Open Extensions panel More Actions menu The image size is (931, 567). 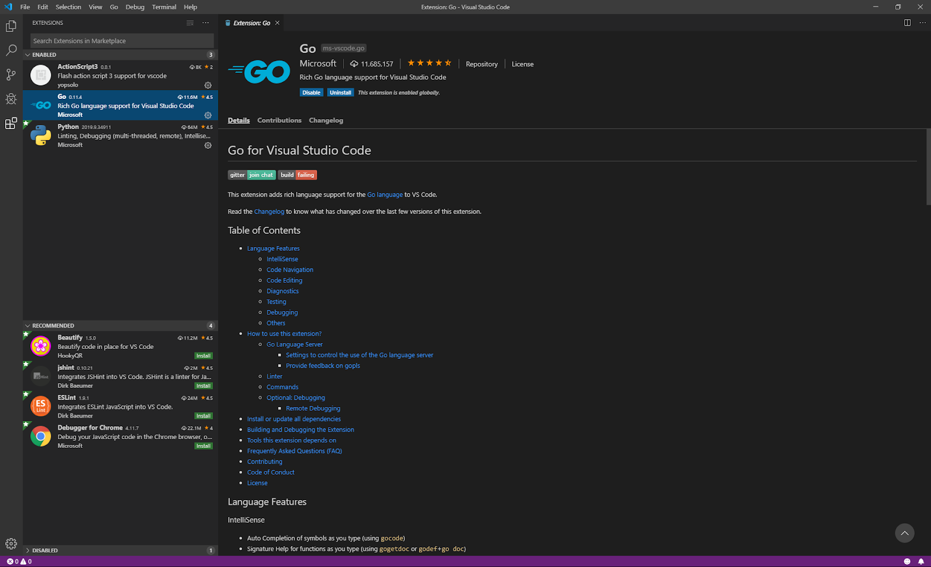(x=205, y=23)
